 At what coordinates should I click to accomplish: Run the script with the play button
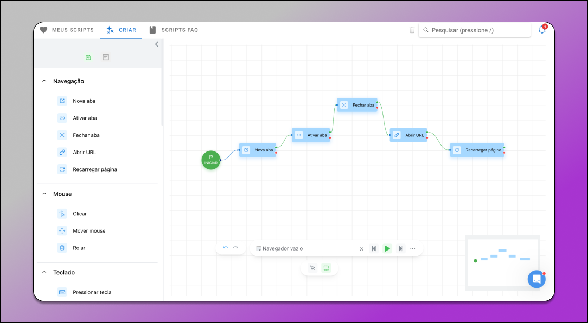pyautogui.click(x=387, y=248)
